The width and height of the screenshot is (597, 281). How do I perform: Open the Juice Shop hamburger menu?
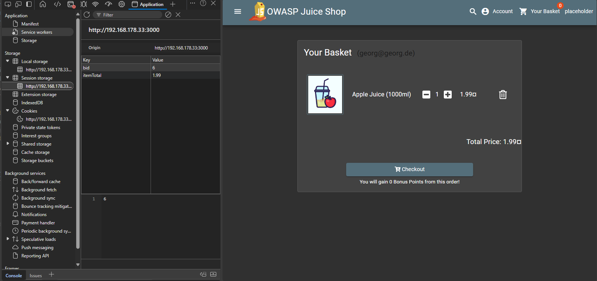coord(238,12)
